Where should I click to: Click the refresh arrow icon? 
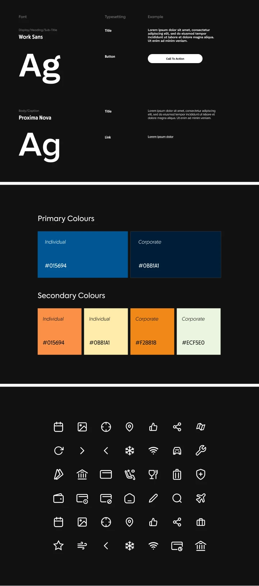pyautogui.click(x=59, y=450)
